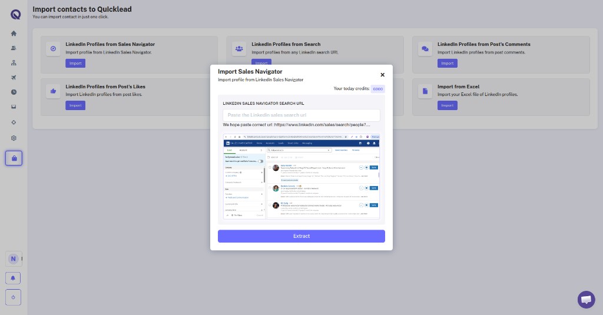Click the 'LinkedIn Profiles from Search' title
The image size is (603, 315).
point(286,44)
